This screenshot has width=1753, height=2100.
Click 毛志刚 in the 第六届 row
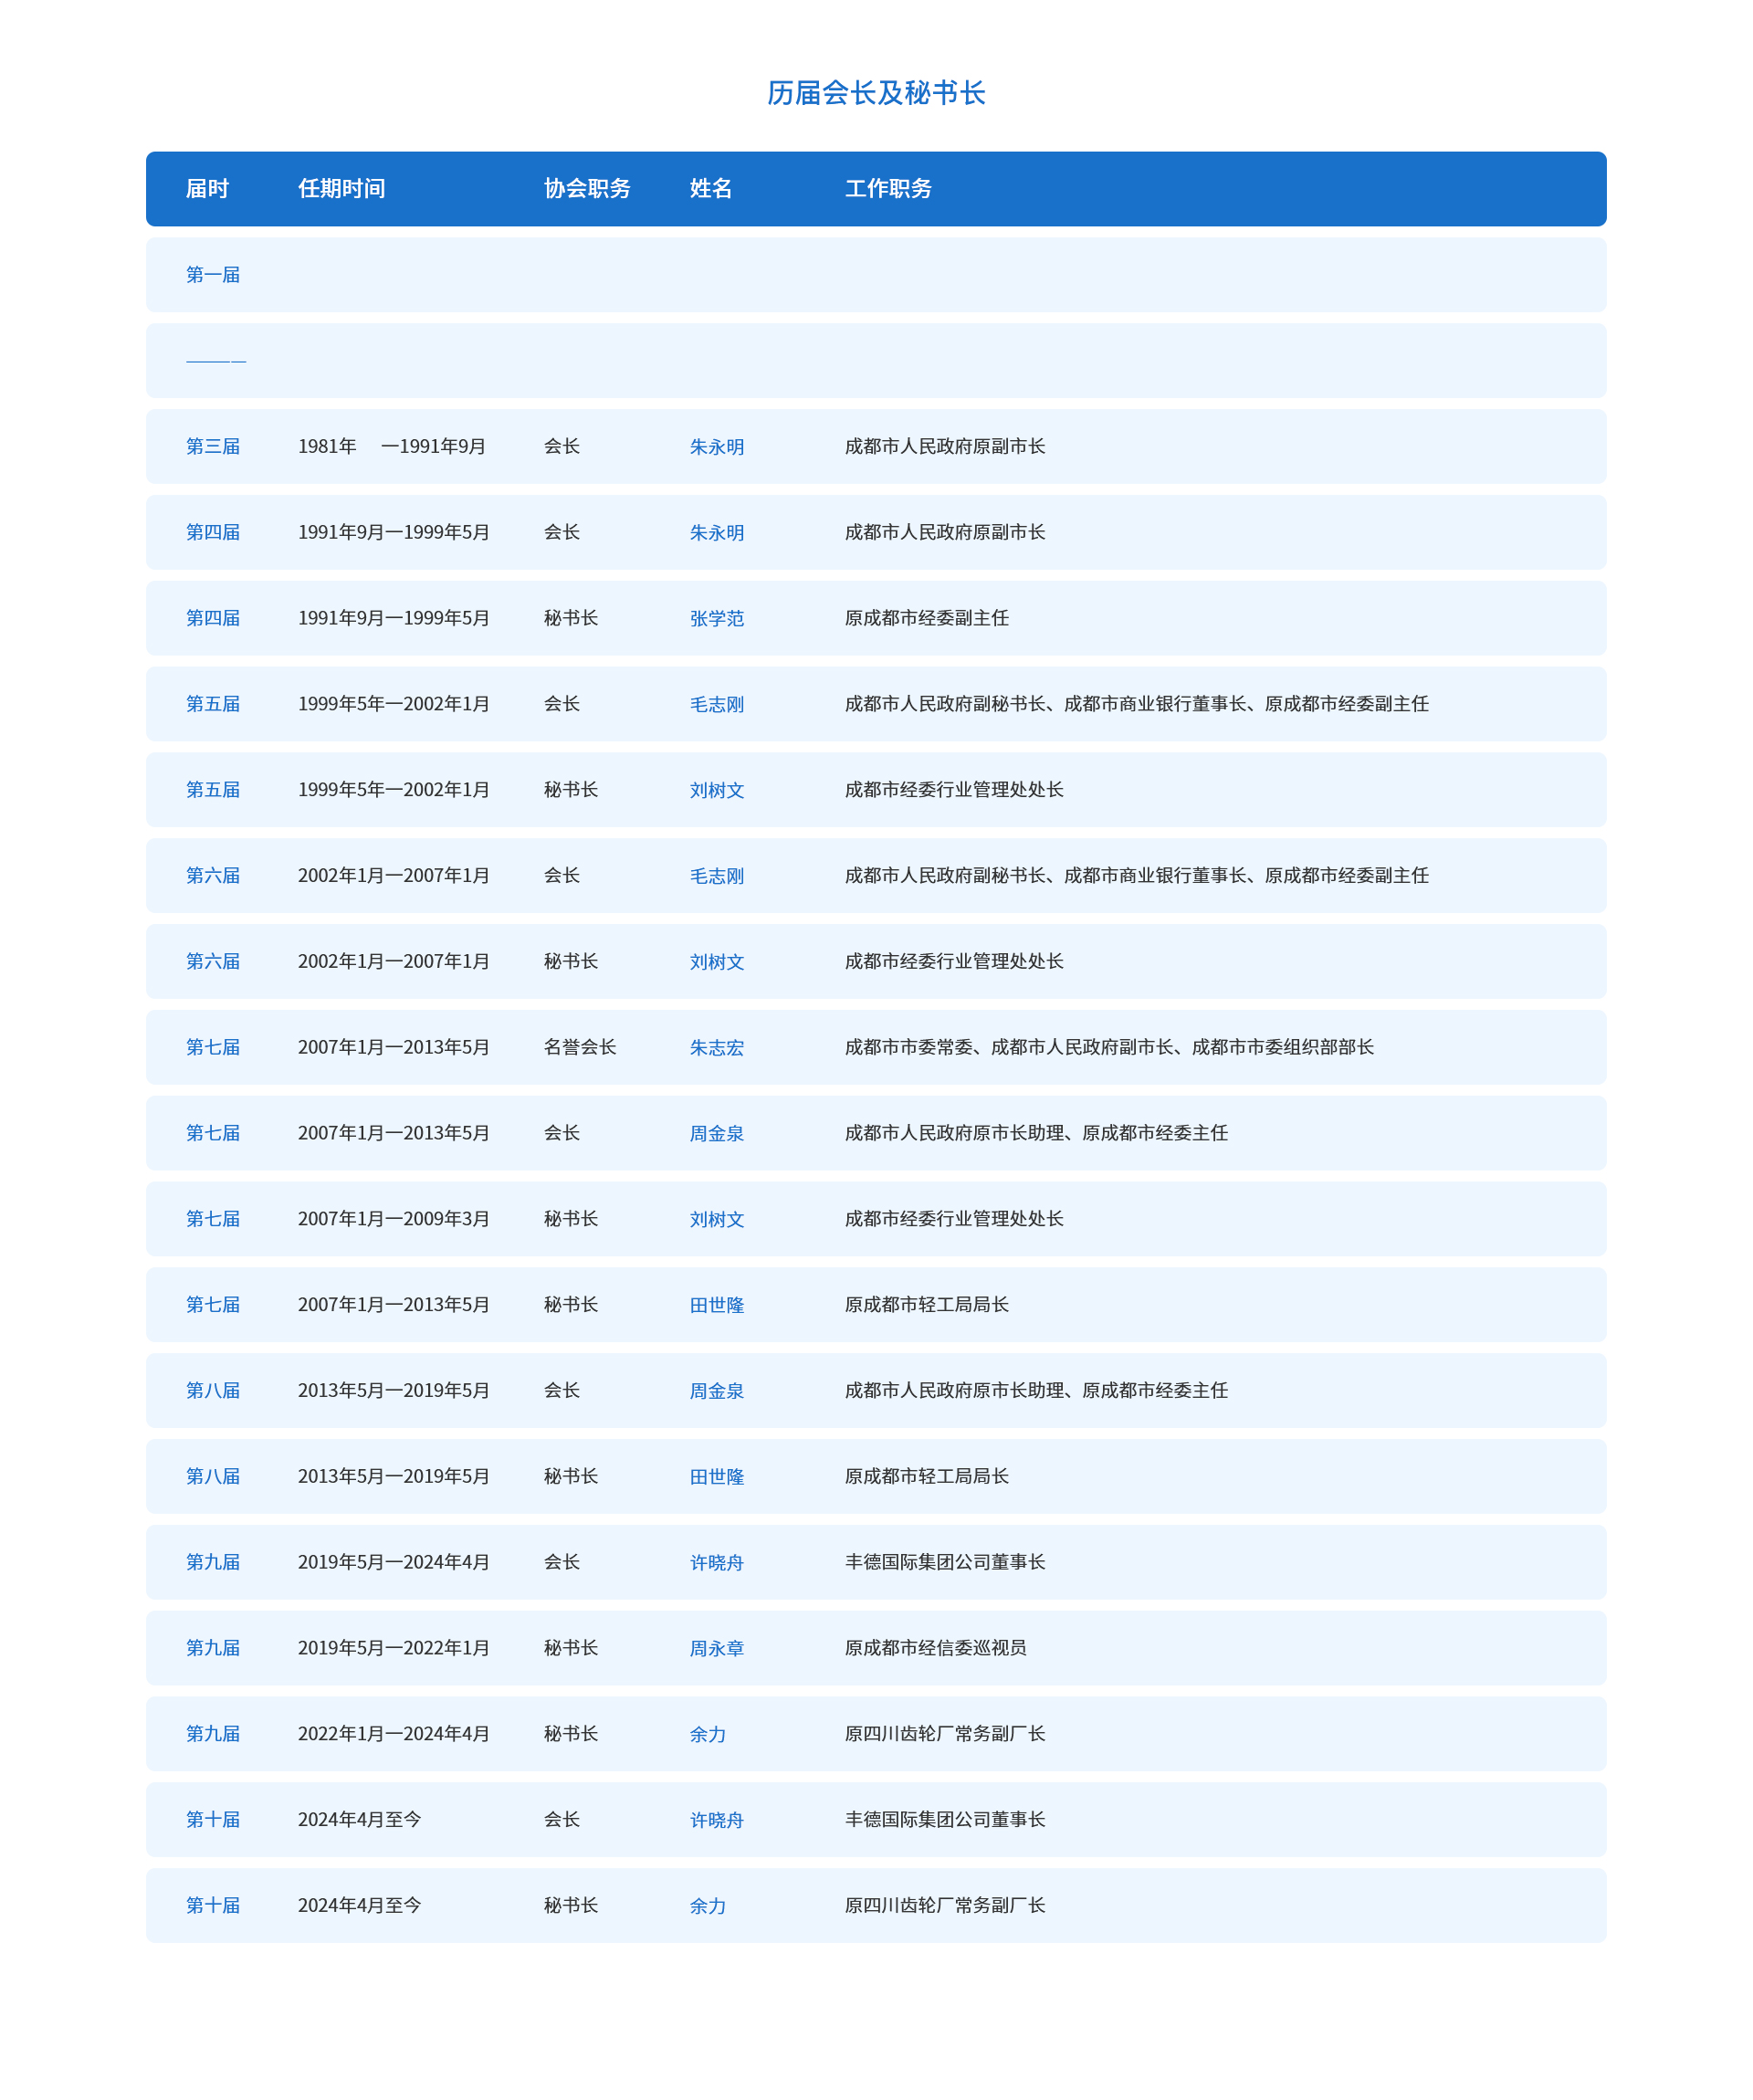717,876
